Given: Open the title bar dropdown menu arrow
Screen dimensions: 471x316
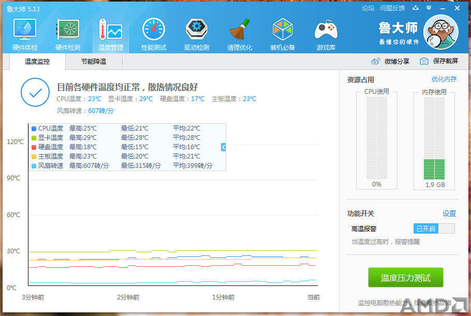Looking at the screenshot, I should pyautogui.click(x=429, y=8).
